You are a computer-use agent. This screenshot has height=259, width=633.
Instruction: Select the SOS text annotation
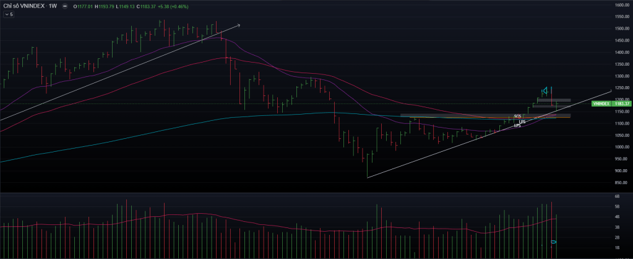click(517, 116)
